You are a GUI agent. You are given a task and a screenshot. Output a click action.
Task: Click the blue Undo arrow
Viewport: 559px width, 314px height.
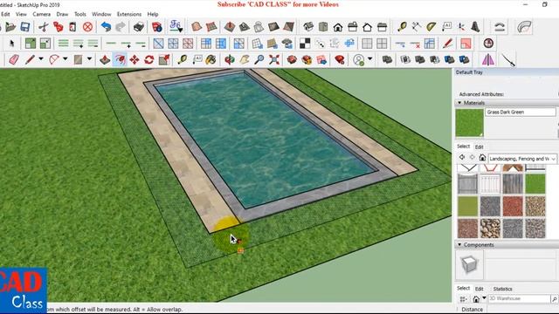click(x=106, y=27)
